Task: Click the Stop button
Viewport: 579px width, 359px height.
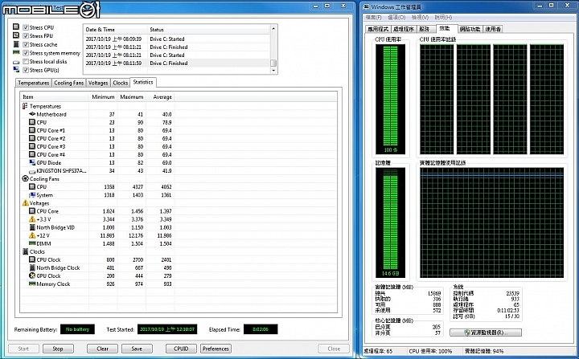Action: [x=58, y=349]
